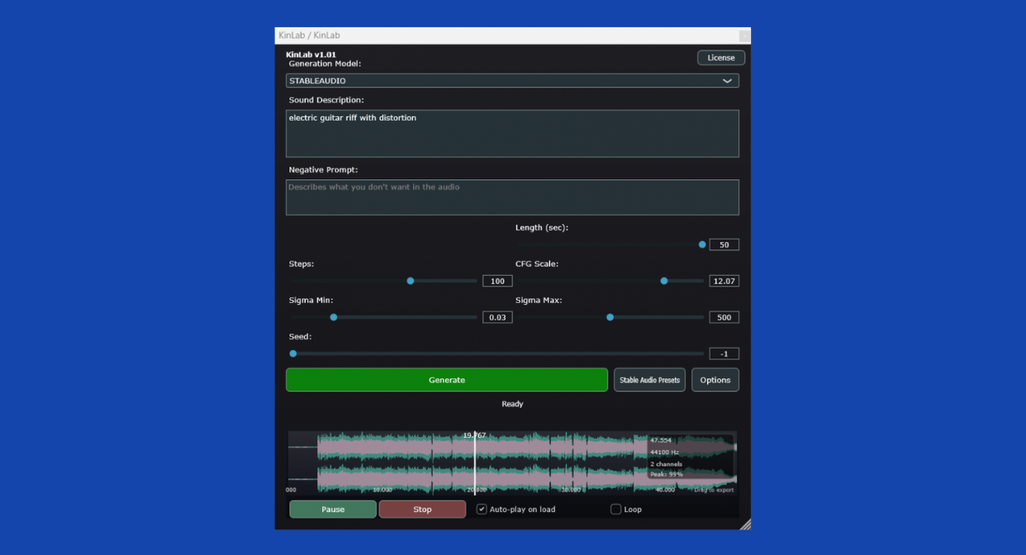The width and height of the screenshot is (1026, 555).
Task: Click the Steps value field showing 100
Action: (497, 281)
